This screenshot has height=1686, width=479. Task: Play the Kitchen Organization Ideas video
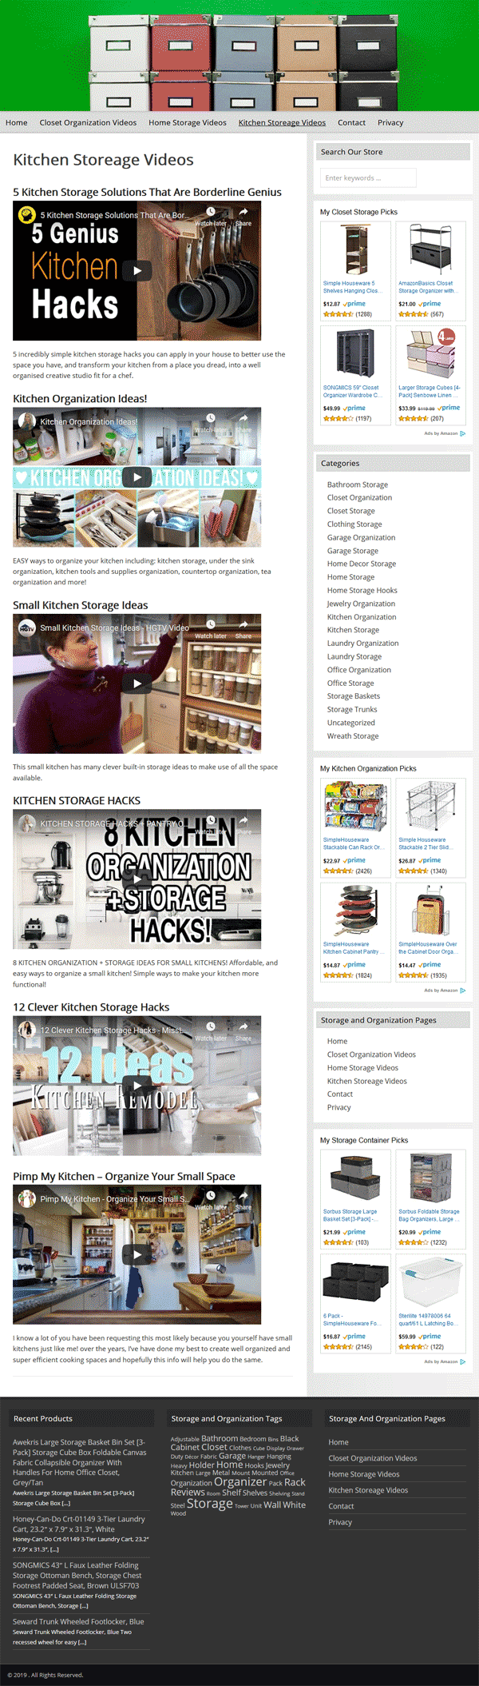[137, 477]
